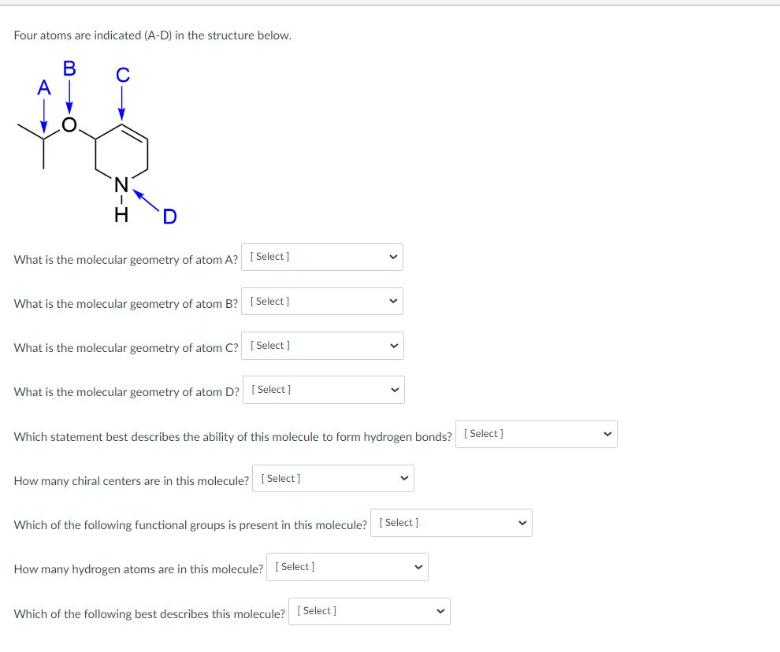Open the hydrogen atoms count dropdown

(x=347, y=566)
